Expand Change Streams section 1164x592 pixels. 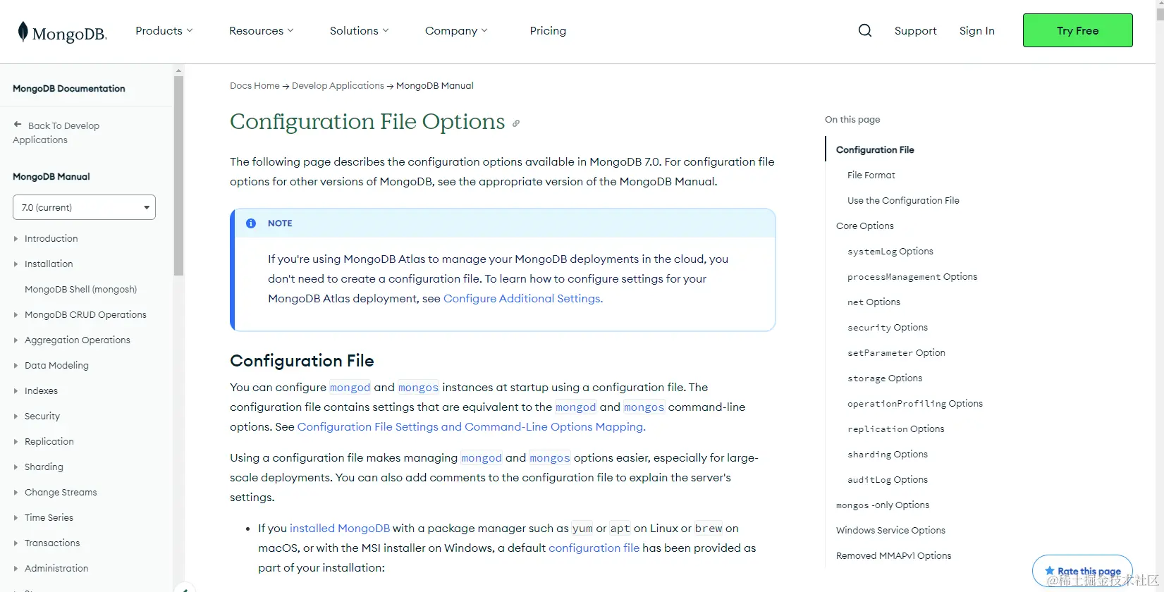(x=61, y=492)
